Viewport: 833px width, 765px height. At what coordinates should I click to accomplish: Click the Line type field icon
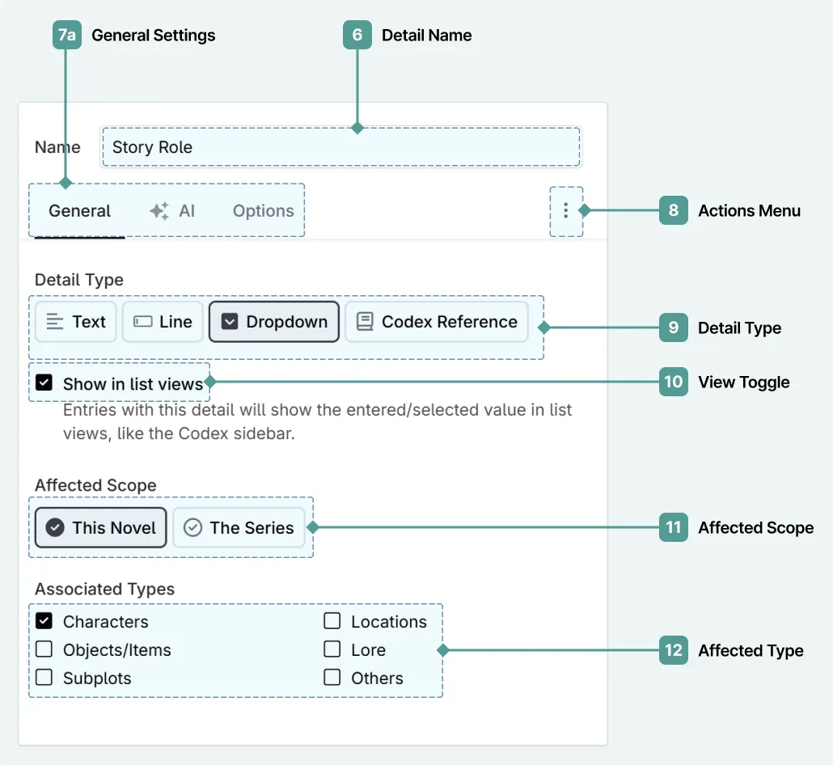pyautogui.click(x=142, y=322)
